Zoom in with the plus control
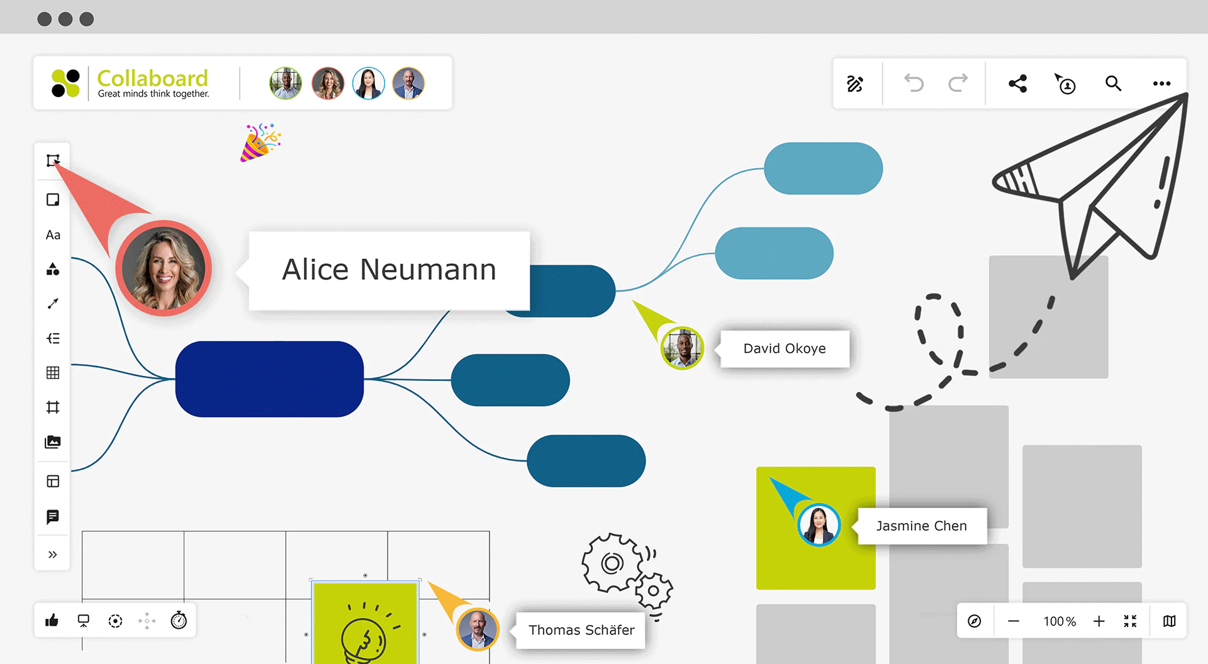The image size is (1208, 664). pos(1099,621)
